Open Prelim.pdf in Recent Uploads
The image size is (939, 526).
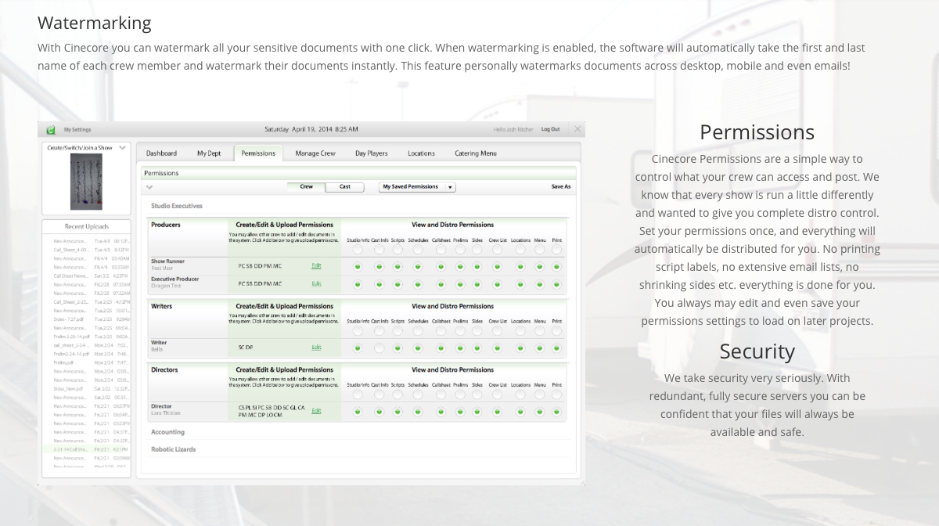tap(91, 362)
